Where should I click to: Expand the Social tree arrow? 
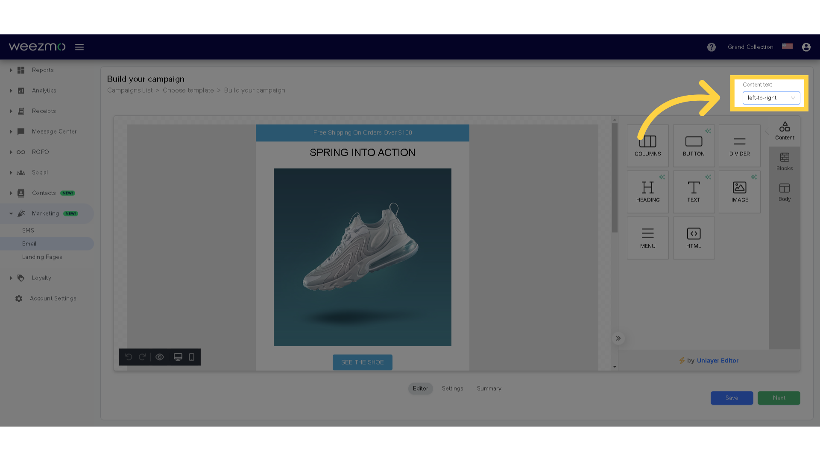click(x=11, y=172)
